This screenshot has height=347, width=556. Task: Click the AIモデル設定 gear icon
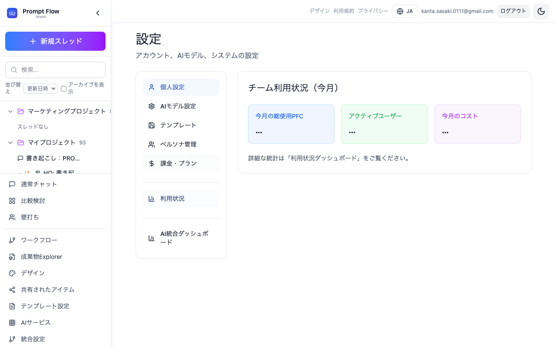[x=152, y=106]
